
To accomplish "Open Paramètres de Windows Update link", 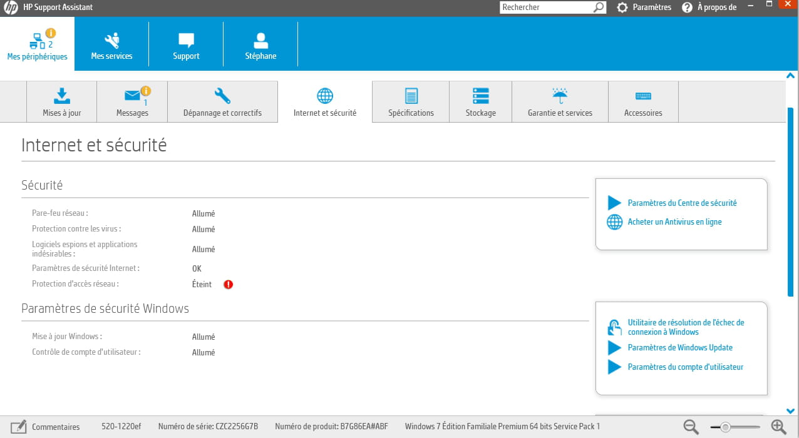I will coord(680,347).
